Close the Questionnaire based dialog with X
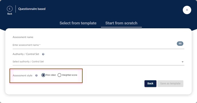Screen dimensions: 197x103 187,10
